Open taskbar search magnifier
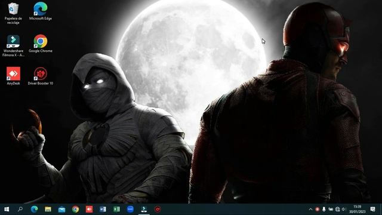 [20, 209]
